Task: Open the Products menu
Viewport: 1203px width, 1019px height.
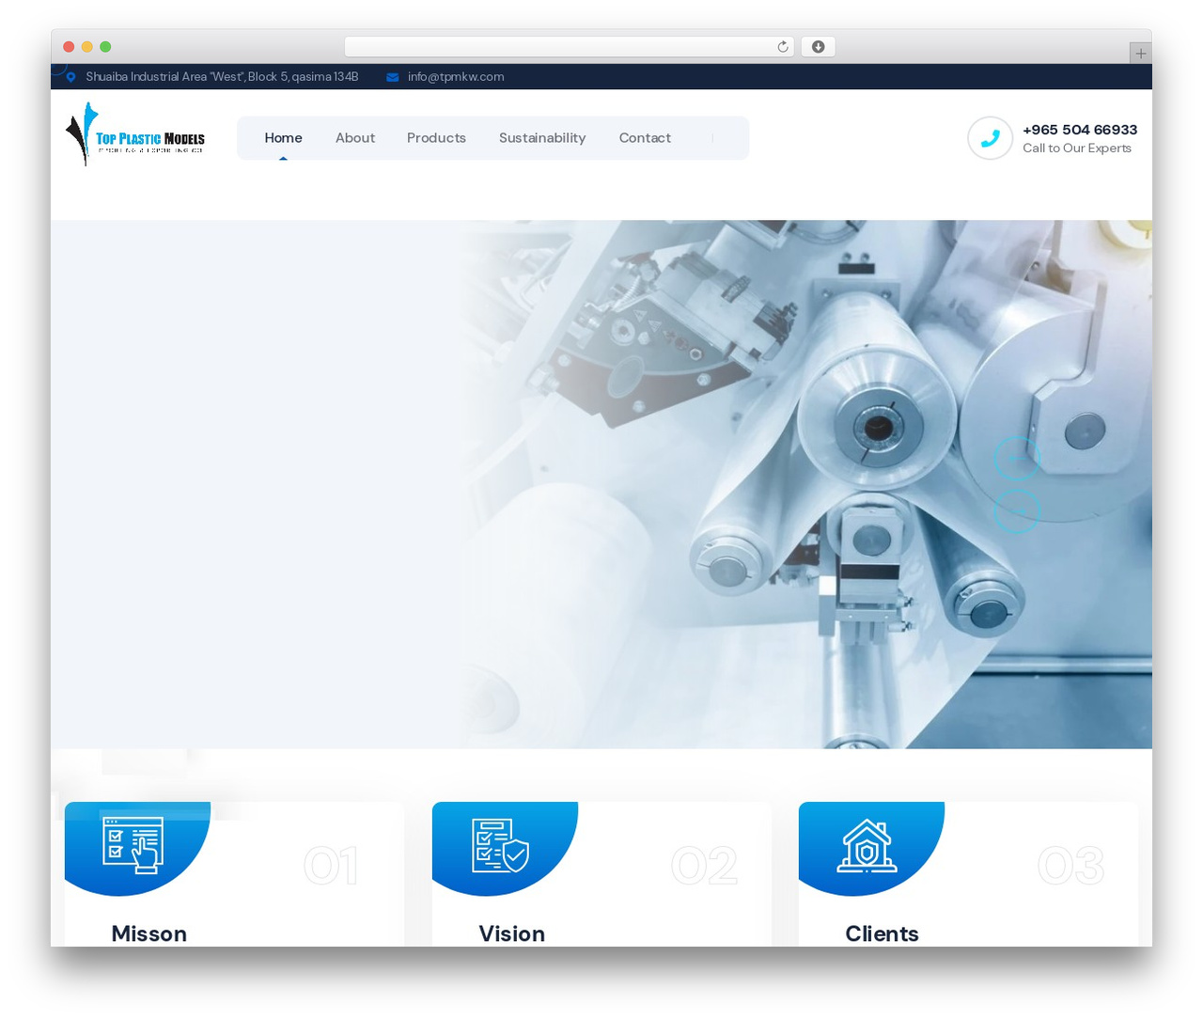Action: (x=436, y=138)
